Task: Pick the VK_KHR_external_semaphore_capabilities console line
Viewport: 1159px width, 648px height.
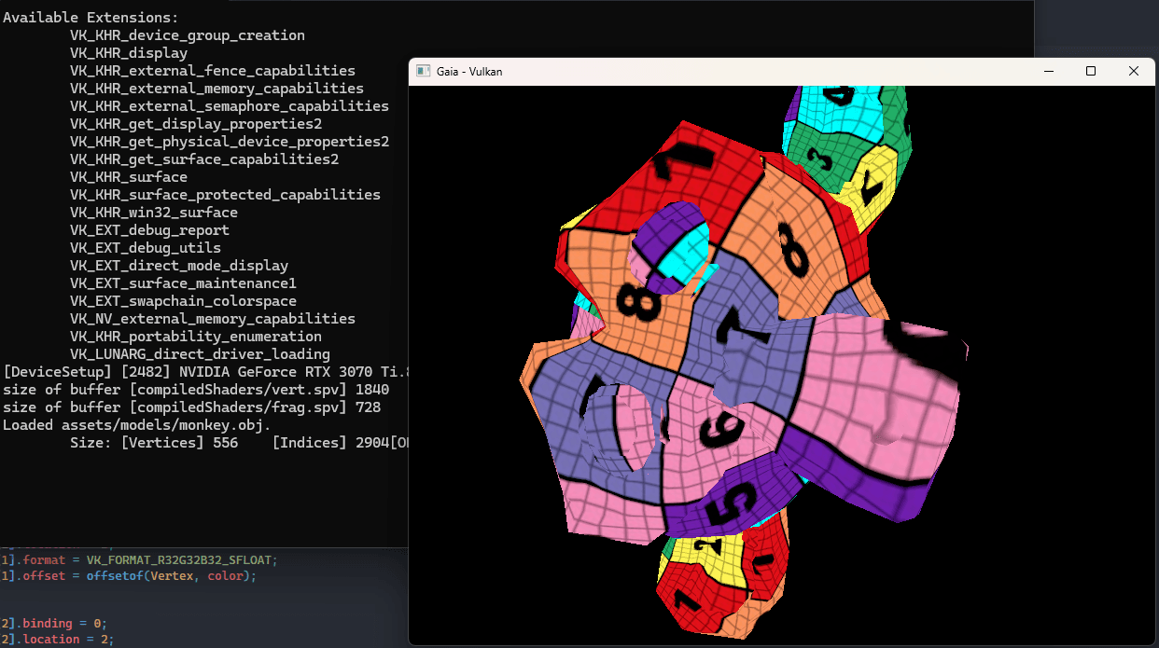Action: (x=230, y=106)
